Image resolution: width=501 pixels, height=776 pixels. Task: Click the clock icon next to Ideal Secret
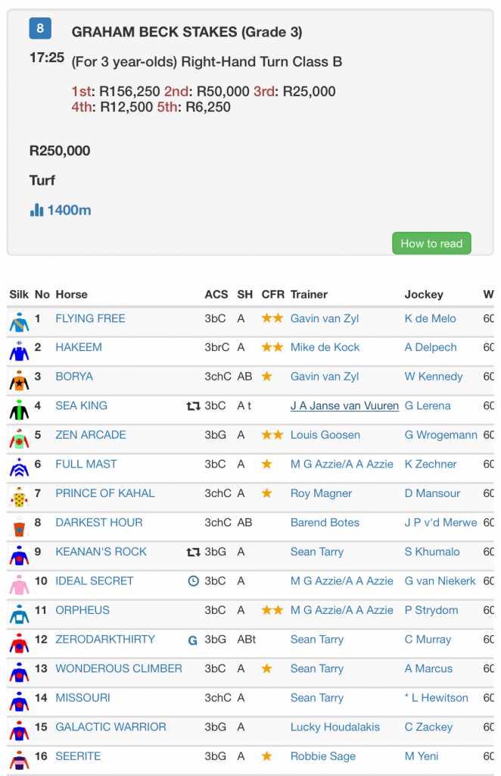[193, 581]
